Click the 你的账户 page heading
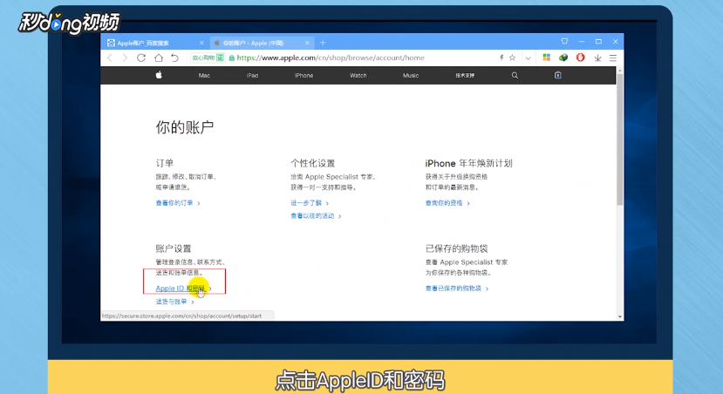Image resolution: width=723 pixels, height=394 pixels. pyautogui.click(x=184, y=127)
